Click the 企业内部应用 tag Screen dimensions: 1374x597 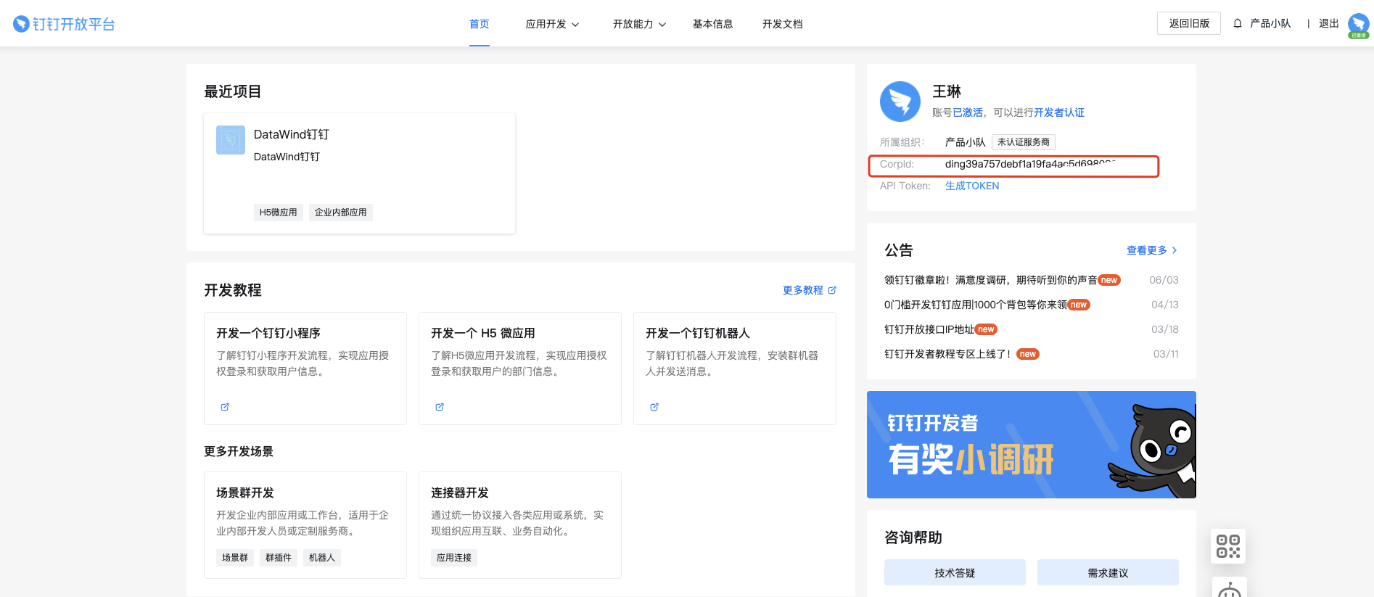[x=341, y=213]
